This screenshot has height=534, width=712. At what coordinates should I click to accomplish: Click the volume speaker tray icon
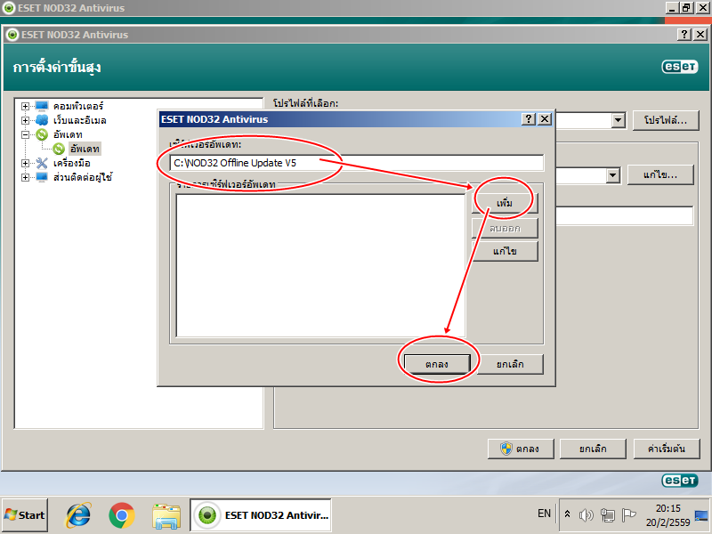click(x=587, y=515)
